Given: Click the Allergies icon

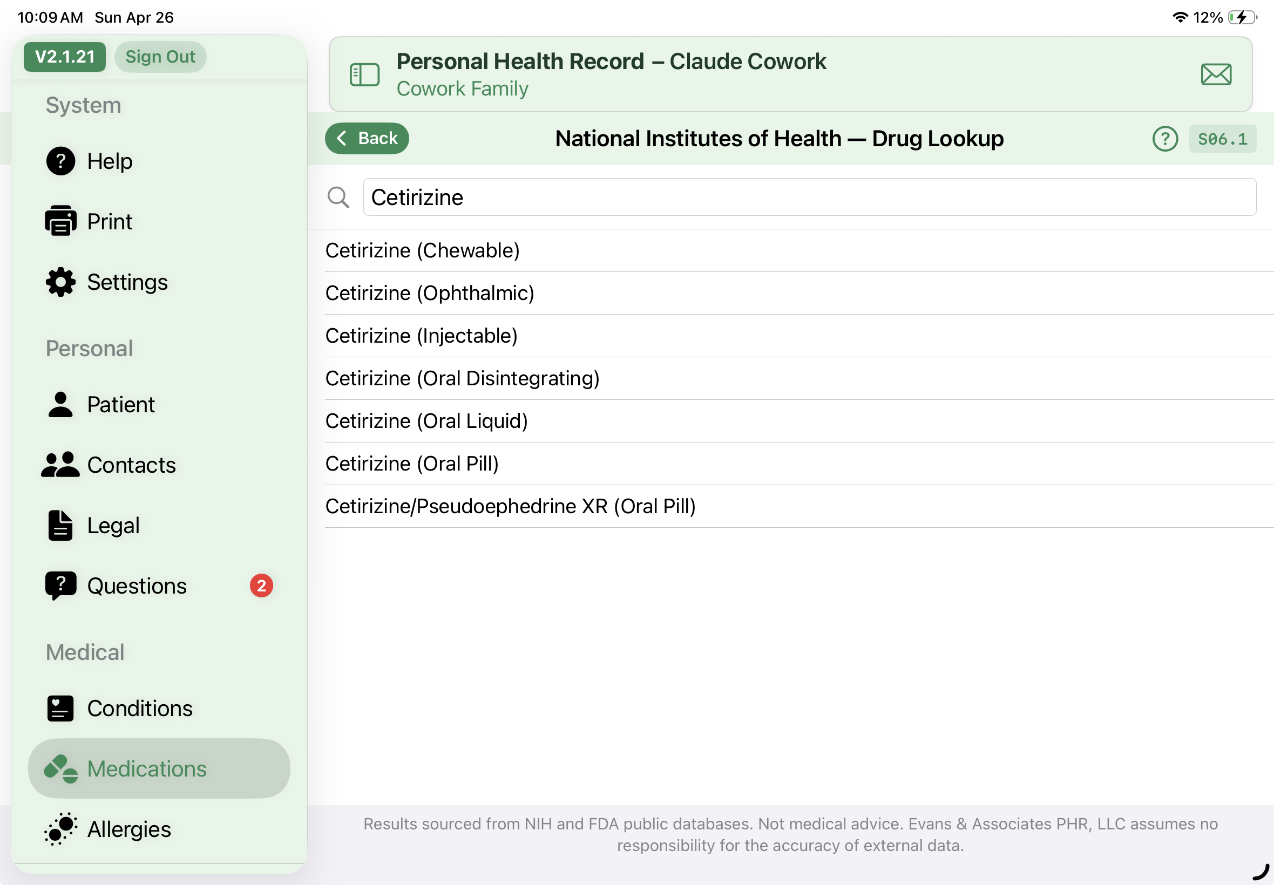Looking at the screenshot, I should click(x=60, y=829).
